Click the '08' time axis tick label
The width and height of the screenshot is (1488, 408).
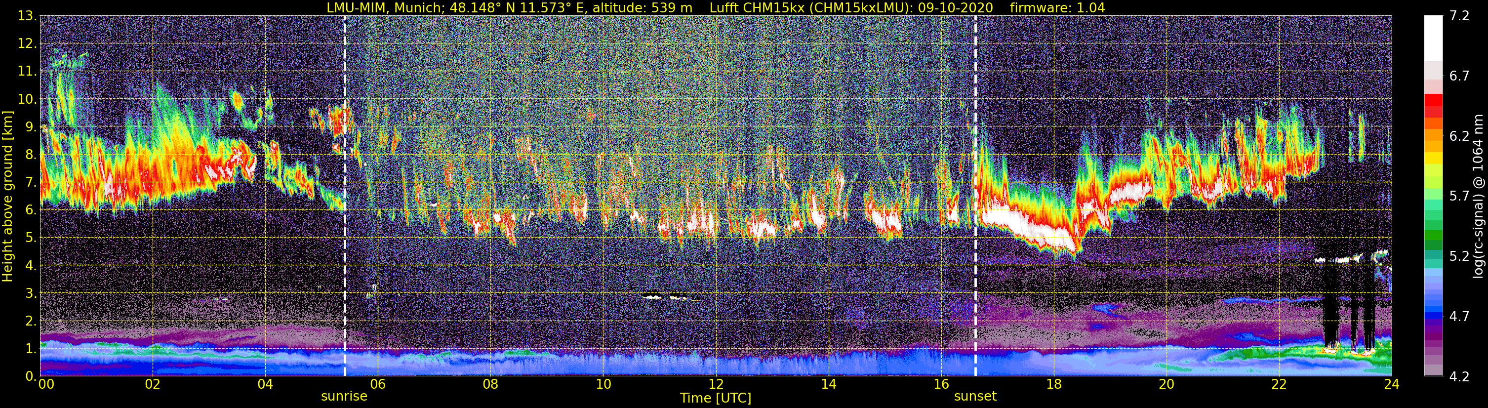point(490,384)
